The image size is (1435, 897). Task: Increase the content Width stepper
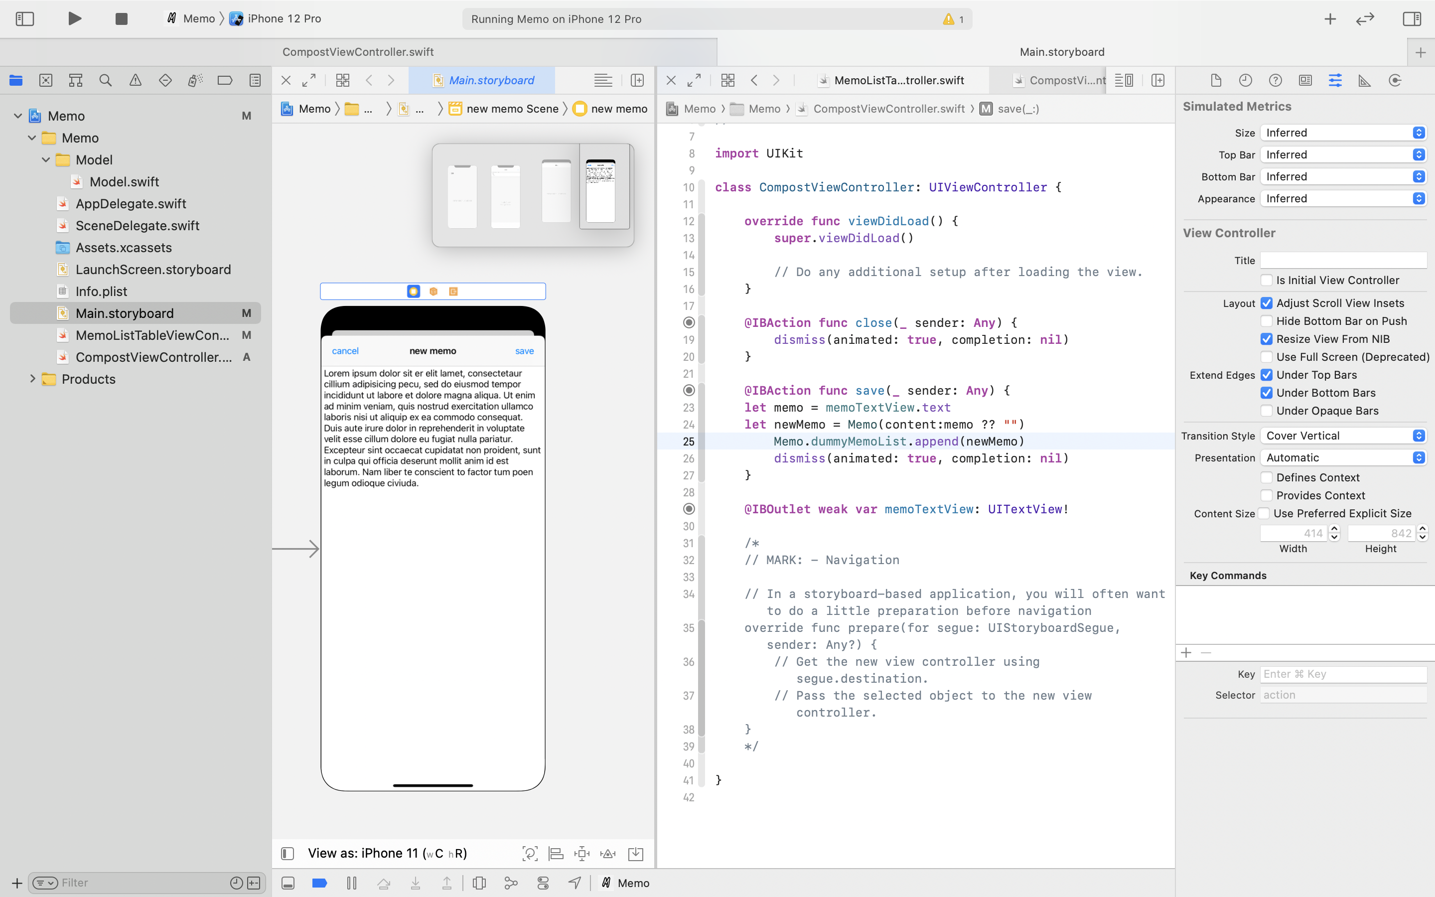(1334, 529)
